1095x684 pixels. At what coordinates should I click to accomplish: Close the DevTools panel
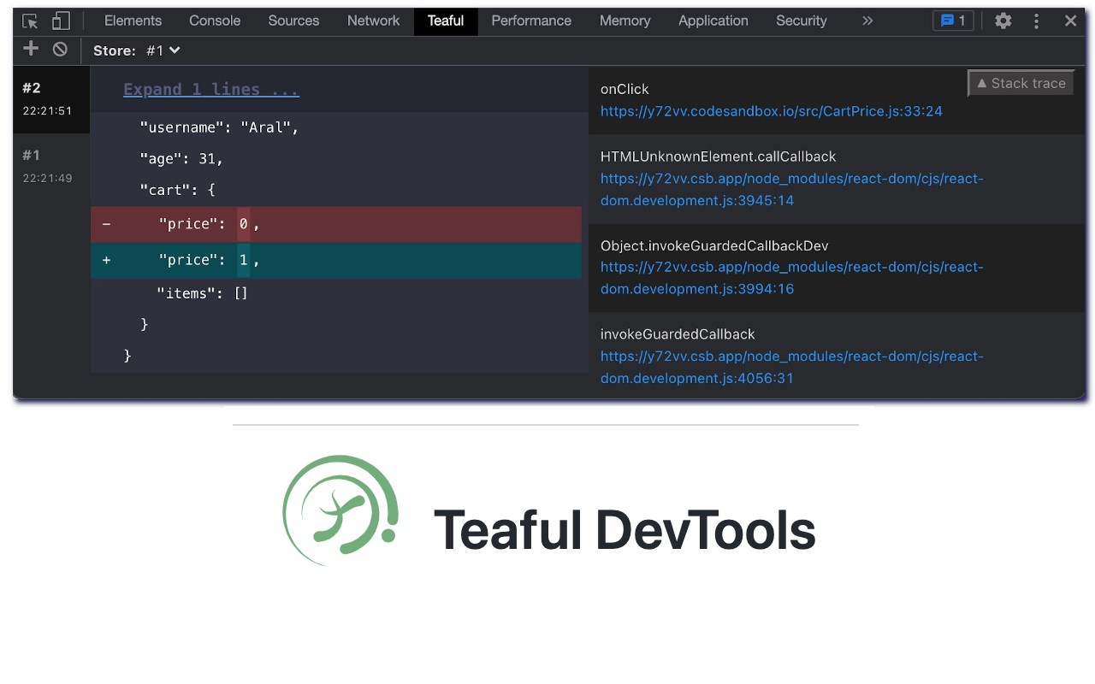coord(1070,21)
